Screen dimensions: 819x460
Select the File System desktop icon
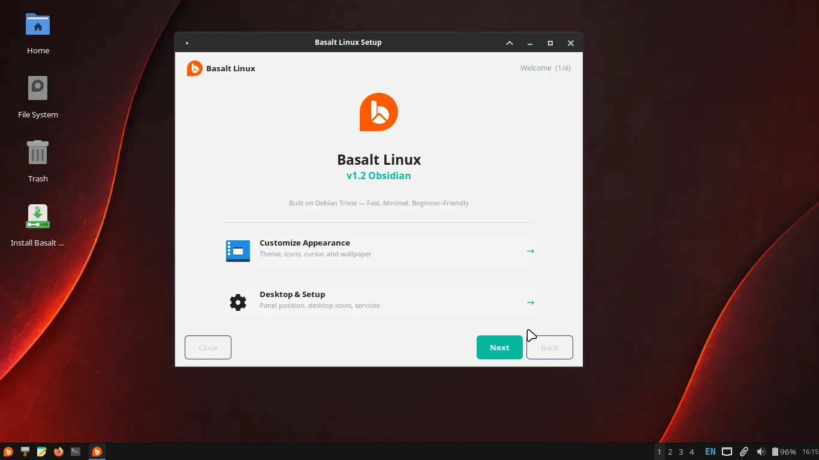pos(38,97)
